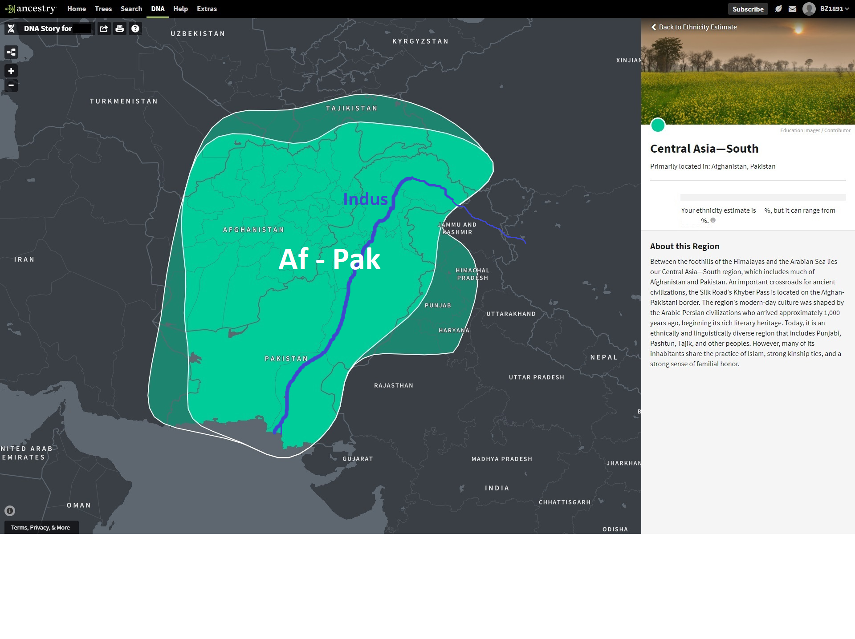Open the estimate range info icon
The height and width of the screenshot is (639, 855).
point(713,220)
